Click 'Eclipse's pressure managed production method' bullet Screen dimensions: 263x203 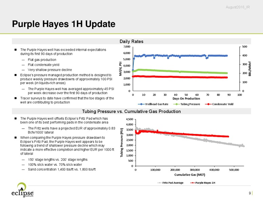click(x=66, y=79)
